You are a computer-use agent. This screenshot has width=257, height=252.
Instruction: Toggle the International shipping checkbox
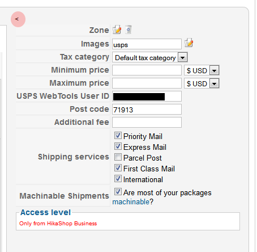pyautogui.click(x=118, y=179)
